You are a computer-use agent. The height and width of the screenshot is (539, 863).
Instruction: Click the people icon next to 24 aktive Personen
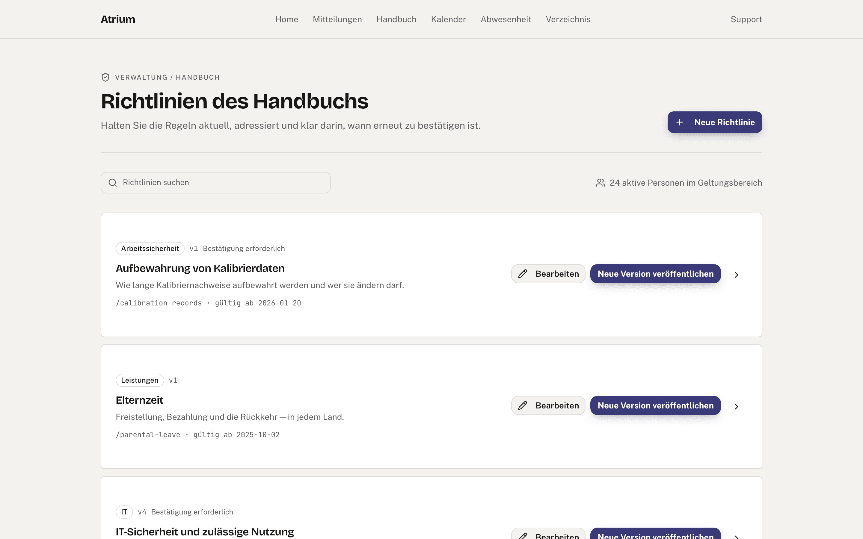601,183
